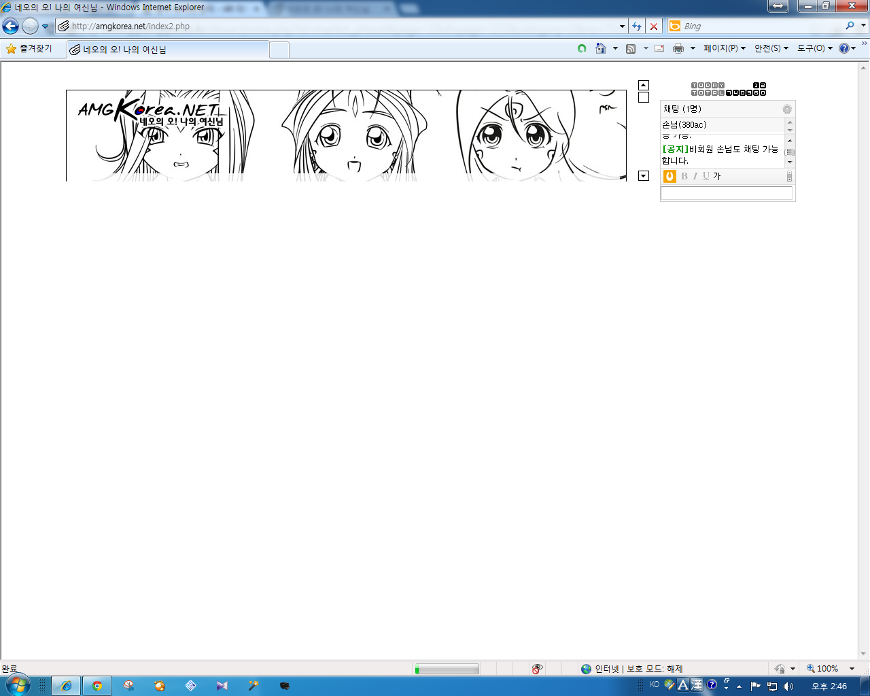This screenshot has width=870, height=696.
Task: Toggle italic formatting in chat toolbar
Action: point(695,176)
